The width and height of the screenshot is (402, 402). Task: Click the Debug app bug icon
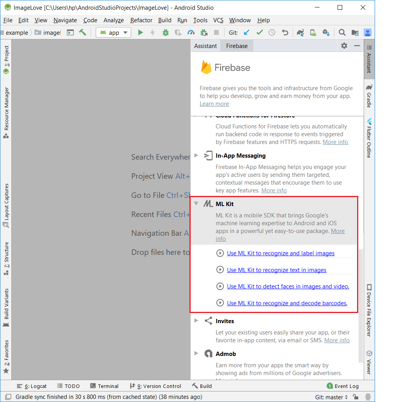tap(166, 33)
